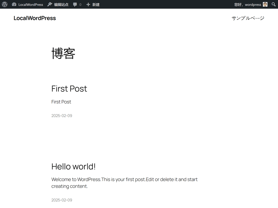
Task: Click the wordpress user avatar
Action: (x=265, y=4)
